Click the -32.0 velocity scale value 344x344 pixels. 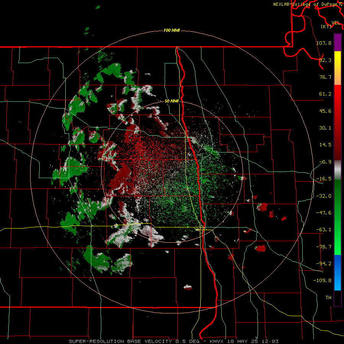click(324, 196)
